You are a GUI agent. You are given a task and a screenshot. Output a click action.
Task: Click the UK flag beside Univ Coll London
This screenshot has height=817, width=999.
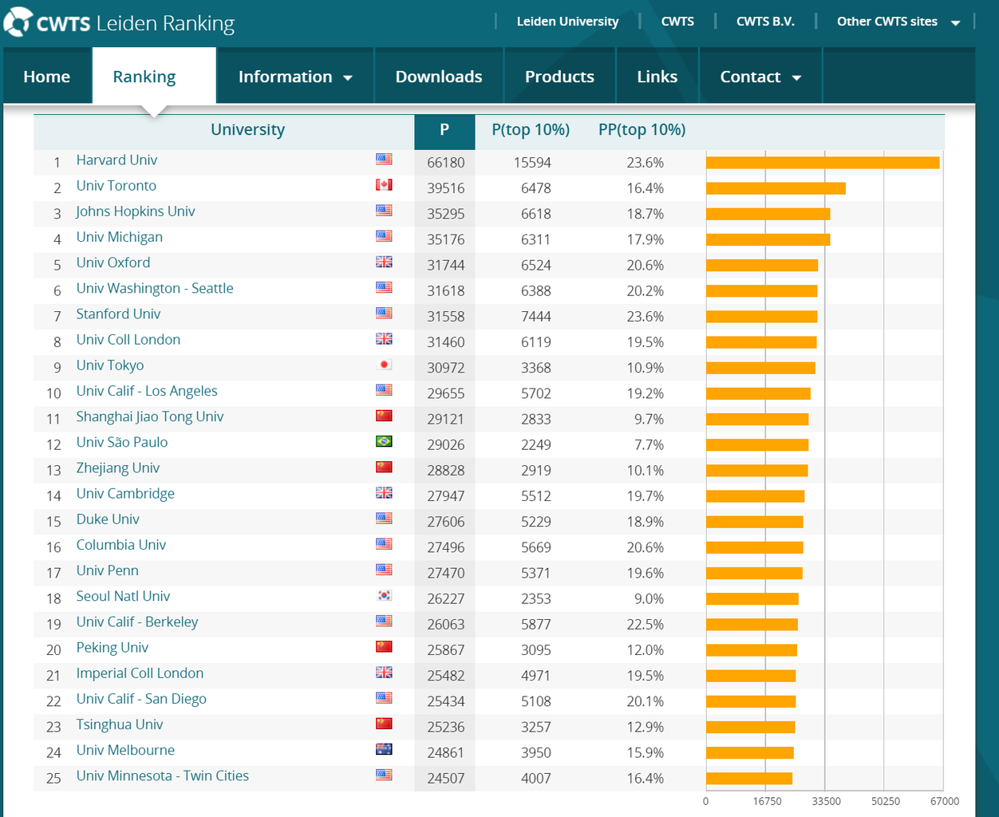click(x=384, y=339)
